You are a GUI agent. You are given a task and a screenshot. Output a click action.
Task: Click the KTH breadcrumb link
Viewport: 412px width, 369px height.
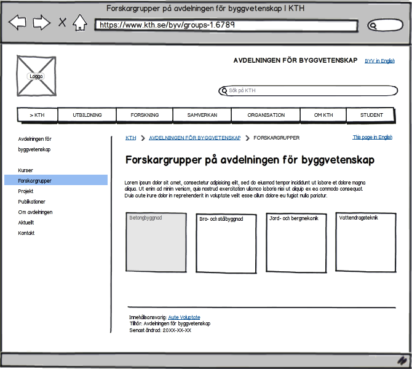130,138
